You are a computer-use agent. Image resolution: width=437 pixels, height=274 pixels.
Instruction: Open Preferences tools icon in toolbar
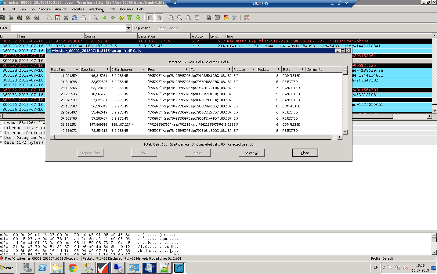235,18
